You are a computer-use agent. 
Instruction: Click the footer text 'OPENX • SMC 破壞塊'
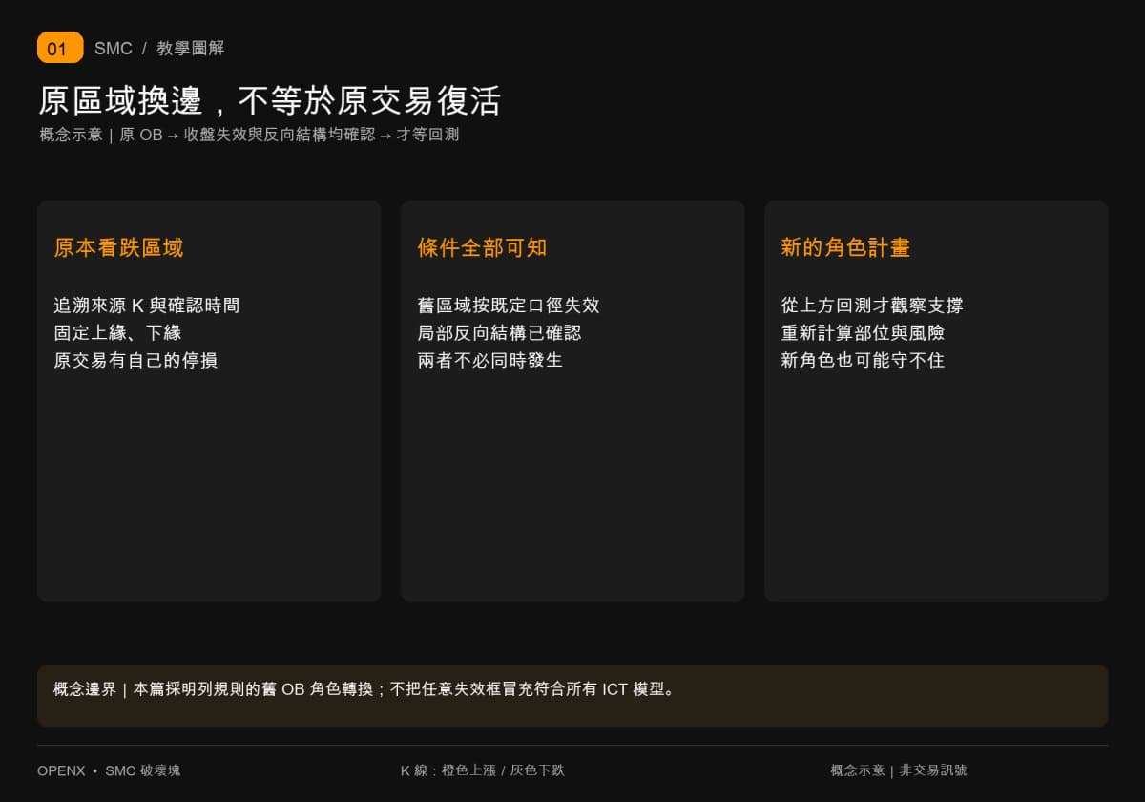[x=109, y=770]
